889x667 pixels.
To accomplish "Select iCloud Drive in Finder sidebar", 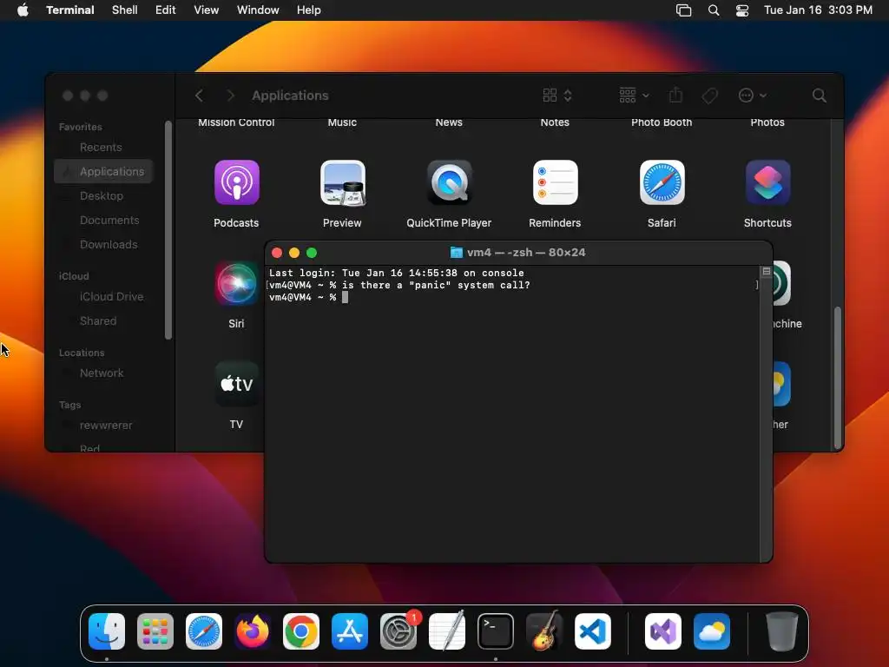I will tap(104, 297).
